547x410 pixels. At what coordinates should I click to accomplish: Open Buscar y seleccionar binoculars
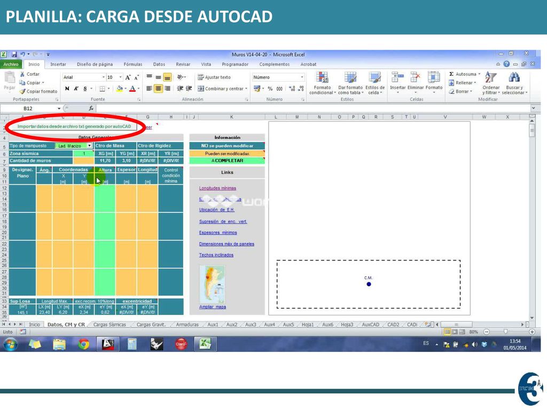pos(514,83)
